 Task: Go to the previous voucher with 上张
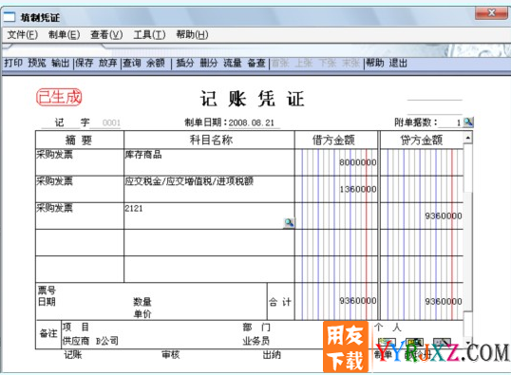(x=304, y=63)
